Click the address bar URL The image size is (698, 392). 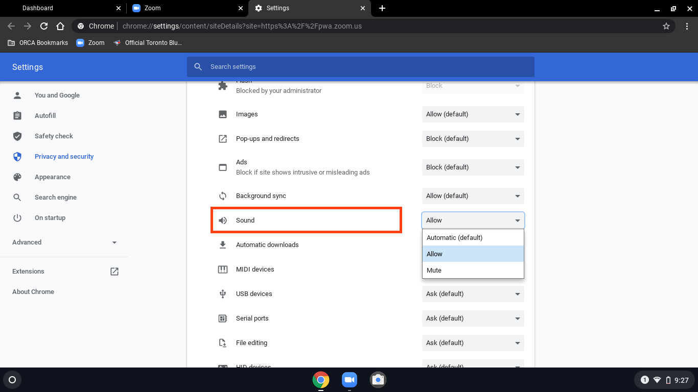(242, 26)
